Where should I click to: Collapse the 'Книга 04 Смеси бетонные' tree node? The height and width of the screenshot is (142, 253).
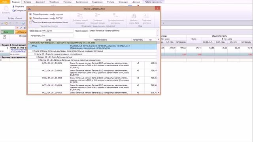pyautogui.click(x=33, y=51)
